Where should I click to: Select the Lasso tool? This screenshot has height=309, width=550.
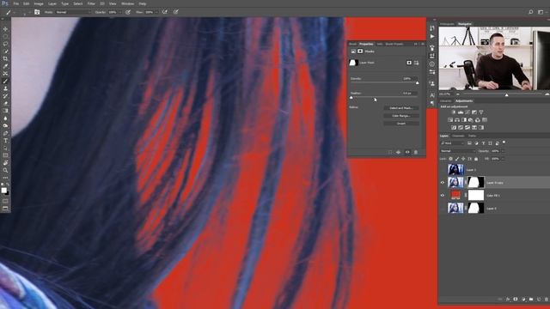5,44
